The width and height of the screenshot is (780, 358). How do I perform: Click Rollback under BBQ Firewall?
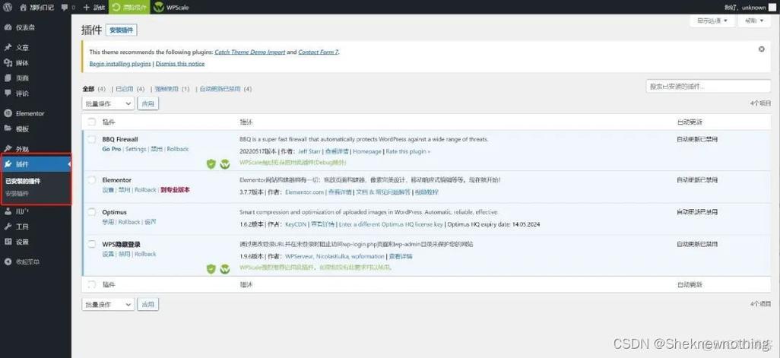178,149
